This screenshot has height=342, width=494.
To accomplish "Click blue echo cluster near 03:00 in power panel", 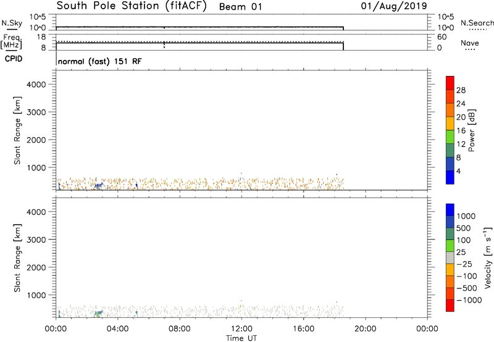I will [99, 185].
